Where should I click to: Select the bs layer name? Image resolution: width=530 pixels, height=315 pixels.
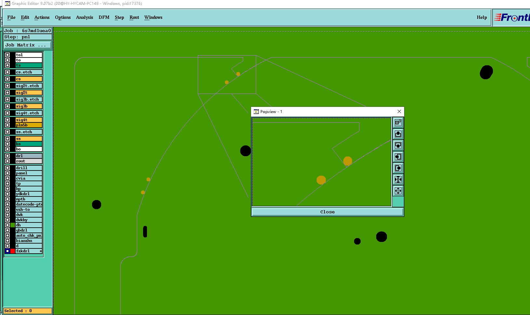pyautogui.click(x=29, y=144)
